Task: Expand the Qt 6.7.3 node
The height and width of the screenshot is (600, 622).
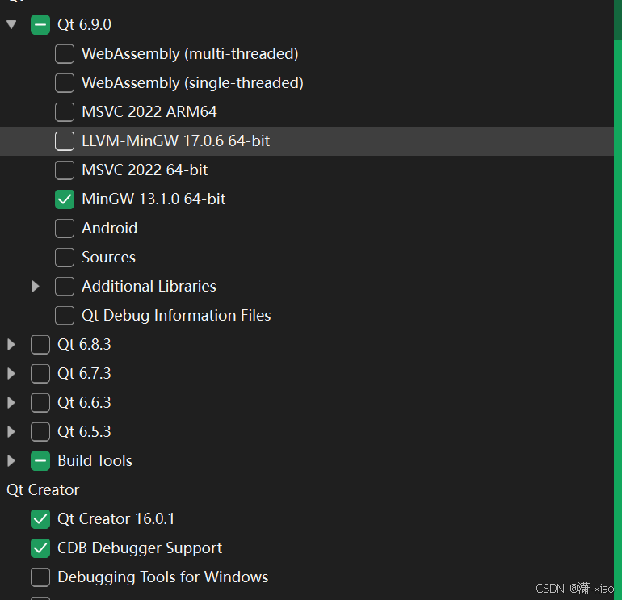Action: click(11, 374)
